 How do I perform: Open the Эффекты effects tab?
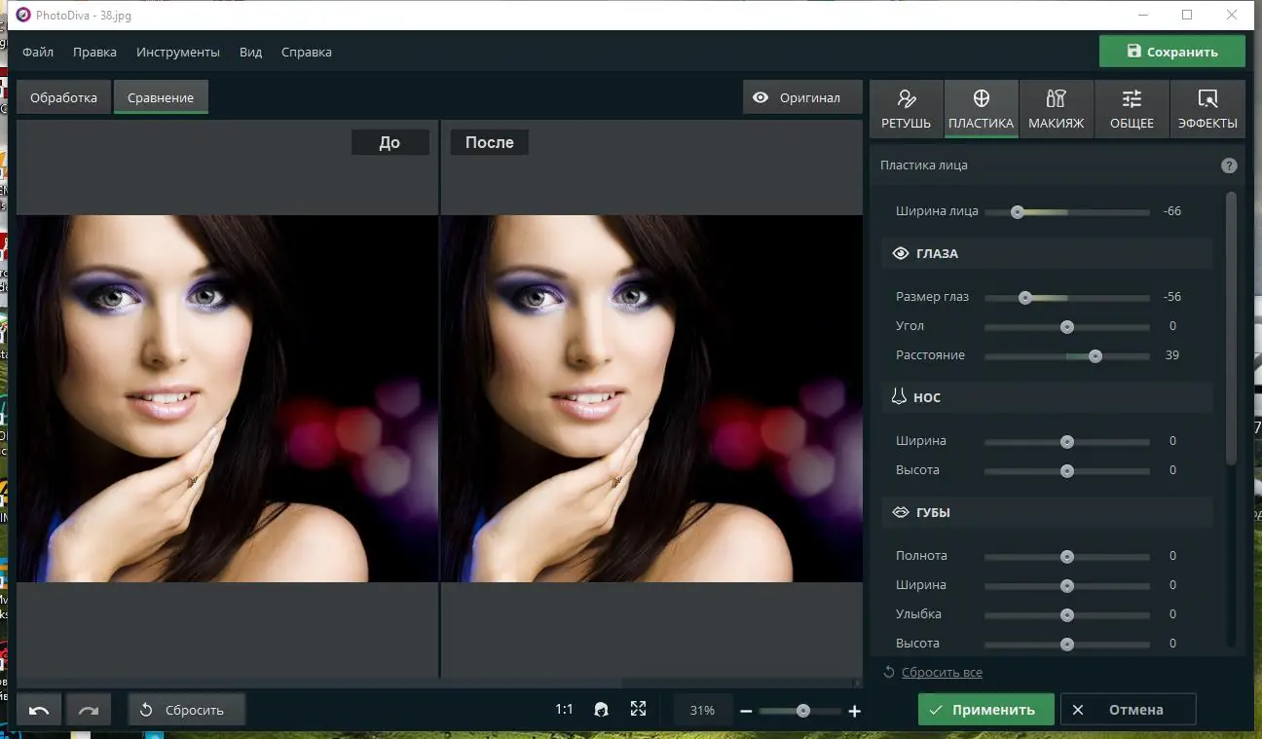[x=1207, y=109]
